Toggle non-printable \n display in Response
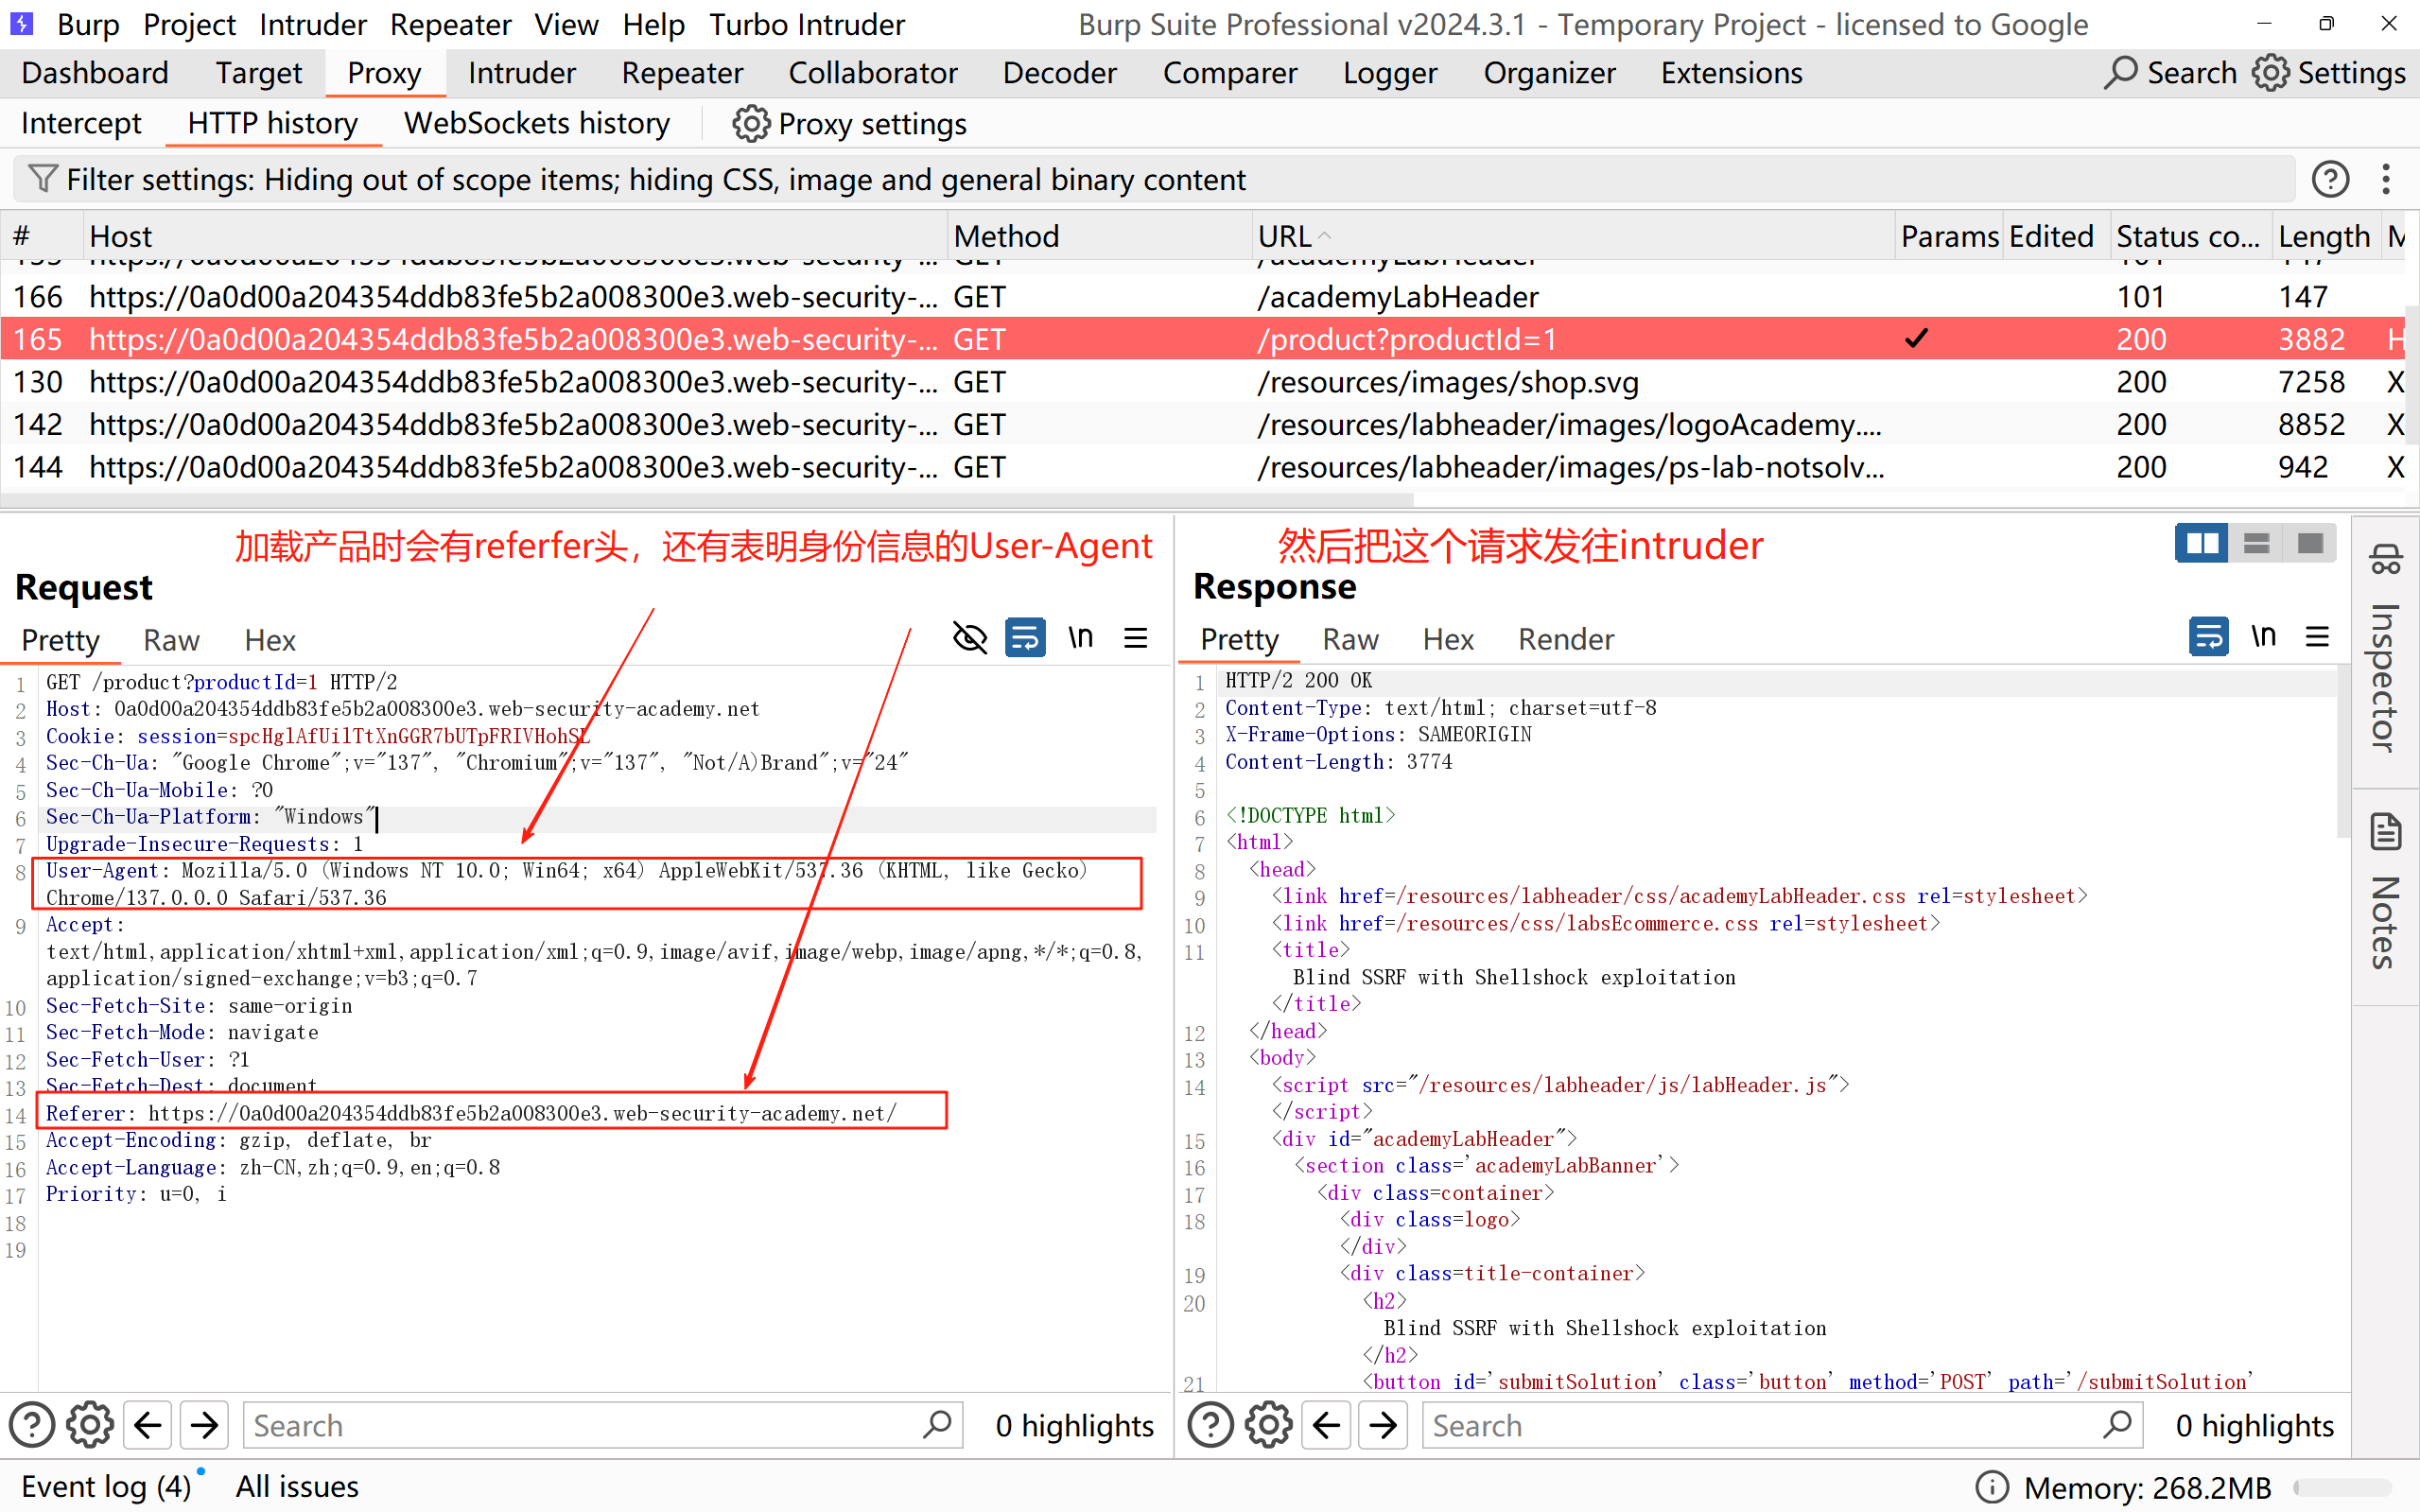2420x1512 pixels. [x=2263, y=637]
